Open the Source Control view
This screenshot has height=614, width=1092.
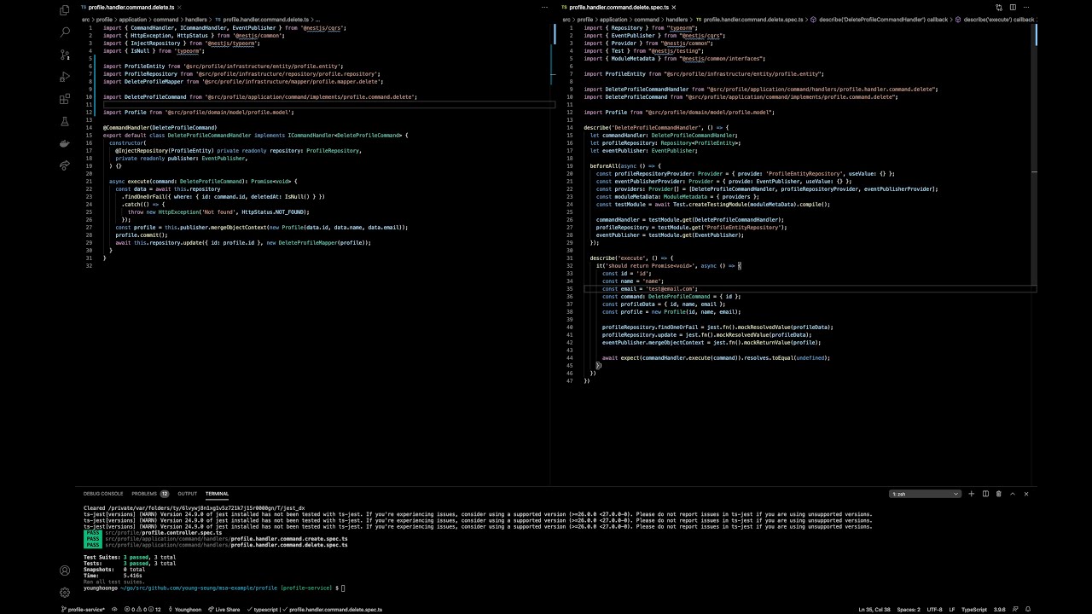point(65,55)
